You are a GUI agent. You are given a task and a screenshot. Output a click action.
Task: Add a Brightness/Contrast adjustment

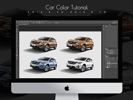click(x=108, y=51)
